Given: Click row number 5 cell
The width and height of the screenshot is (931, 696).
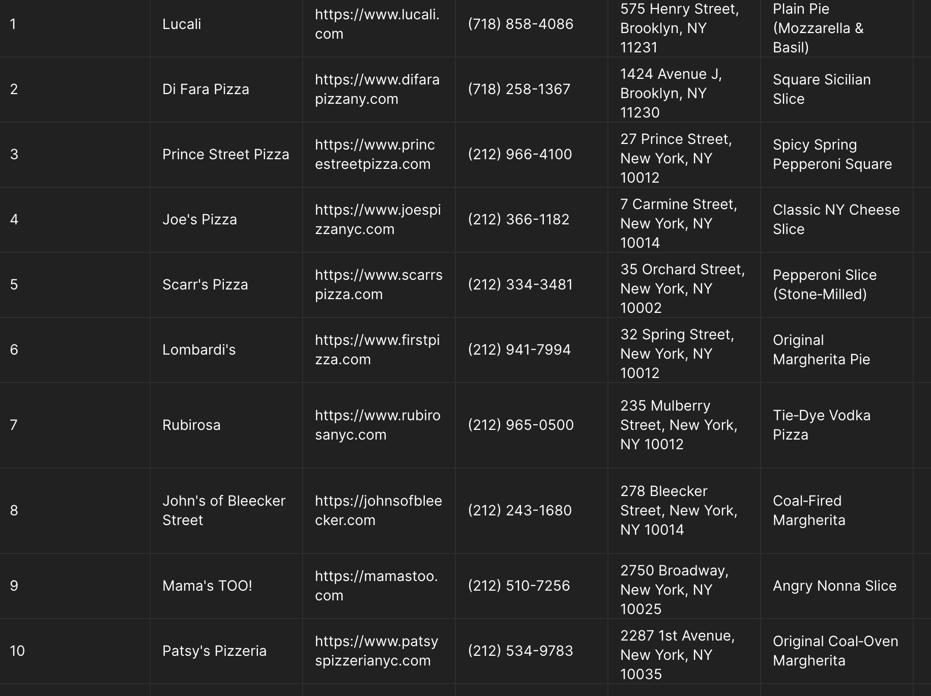Looking at the screenshot, I should point(14,284).
